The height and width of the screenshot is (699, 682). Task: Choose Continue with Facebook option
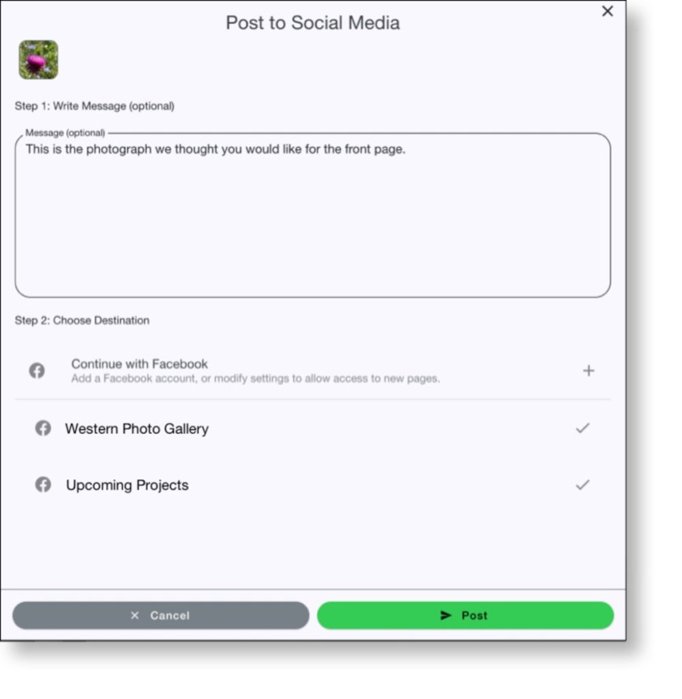(x=313, y=371)
